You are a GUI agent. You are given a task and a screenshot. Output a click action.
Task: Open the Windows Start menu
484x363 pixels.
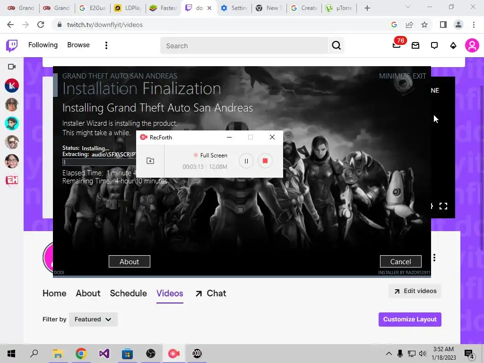(11, 354)
